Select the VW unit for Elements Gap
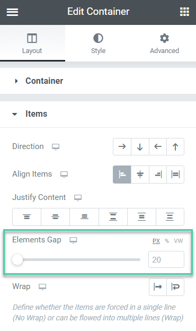Image resolution: width=196 pixels, height=331 pixels. tap(179, 241)
